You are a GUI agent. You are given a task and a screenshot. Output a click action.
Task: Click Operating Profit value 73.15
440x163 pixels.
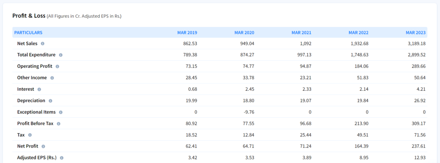(191, 66)
